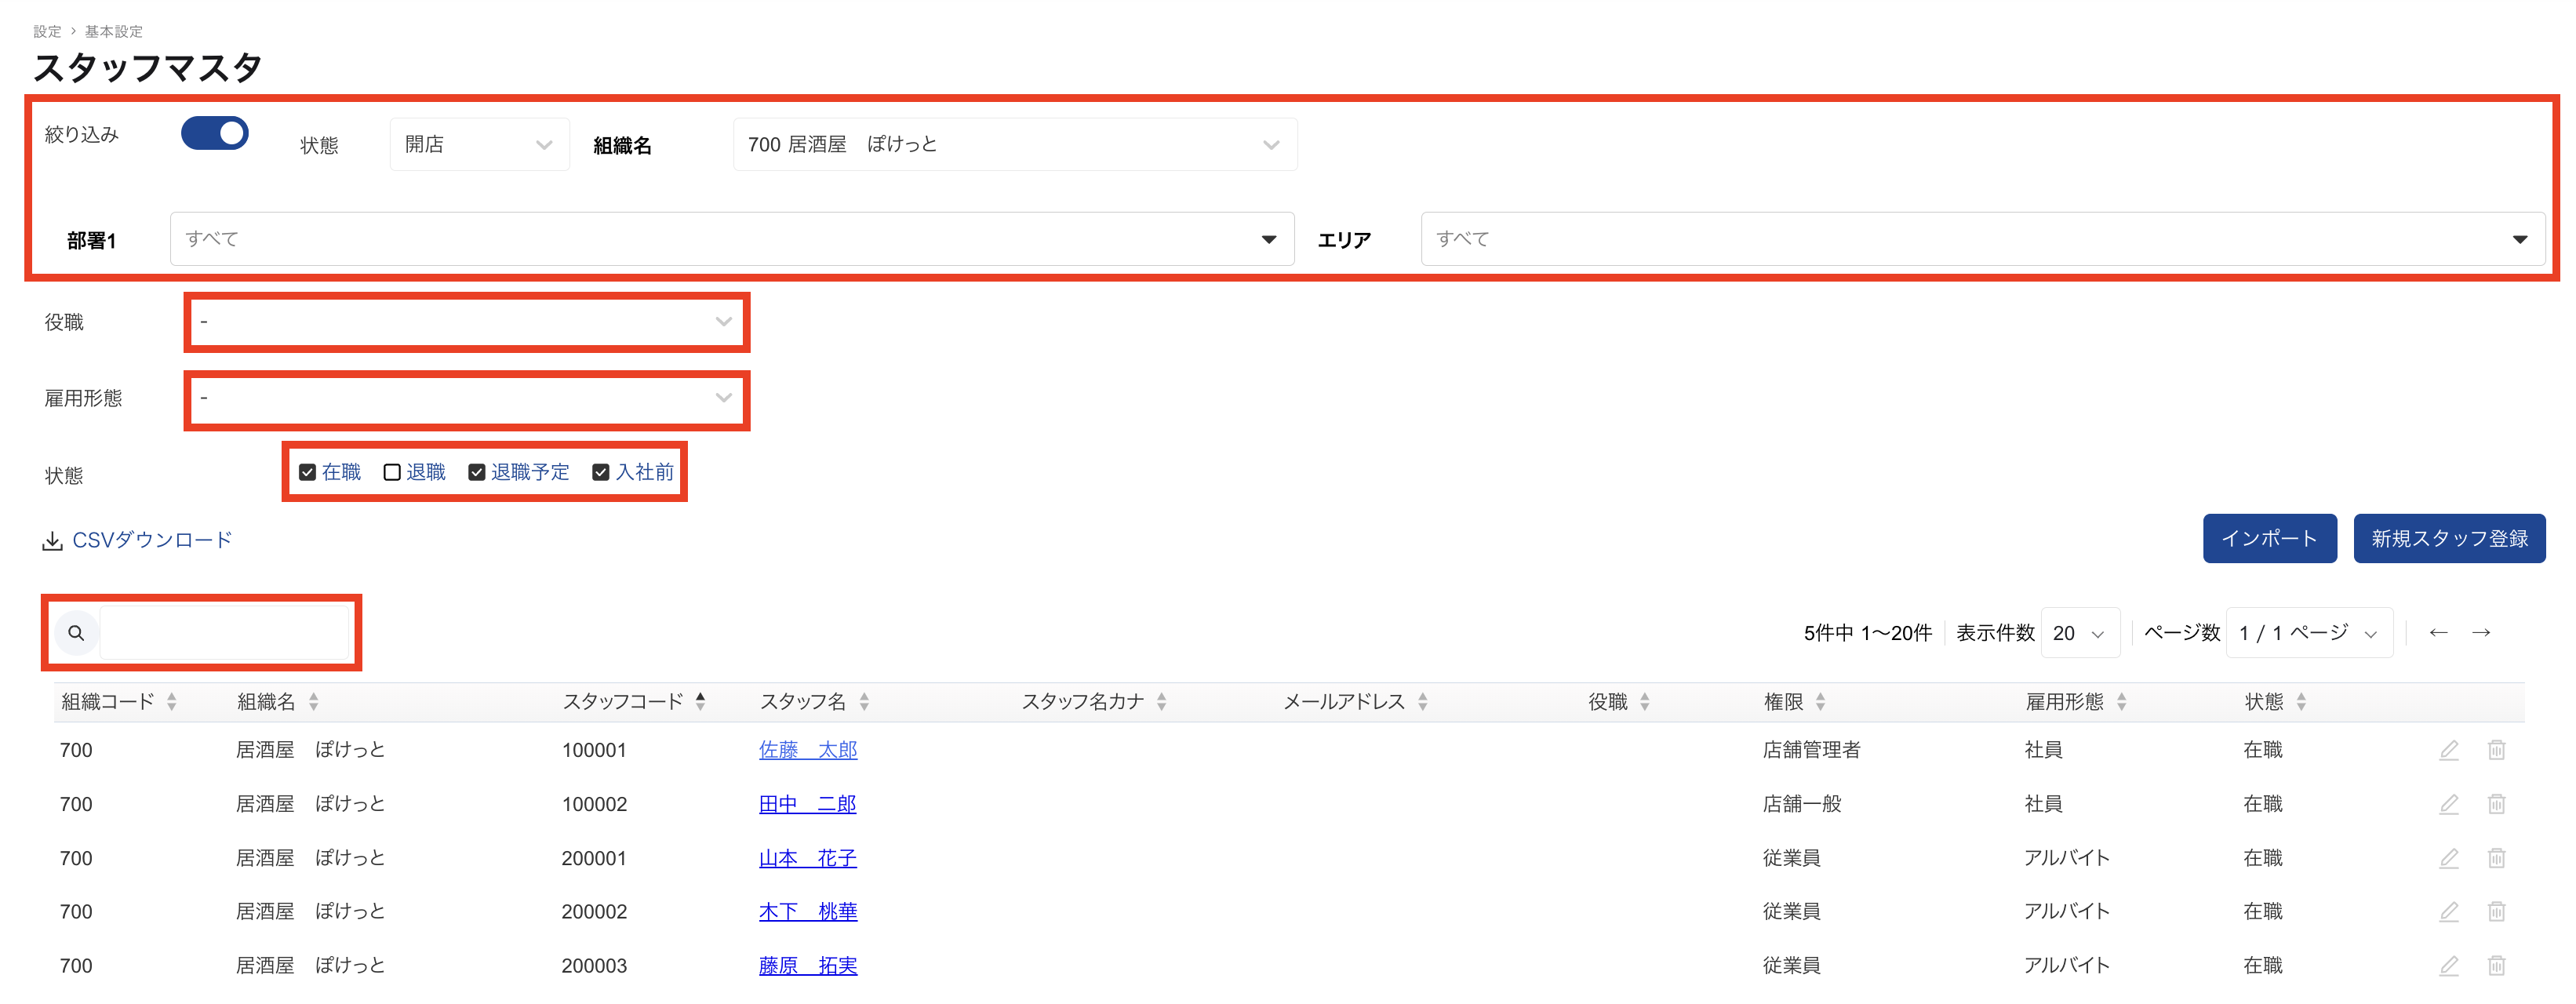This screenshot has height=1004, width=2576.
Task: Open staff 木下 桃華 details
Action: [808, 912]
